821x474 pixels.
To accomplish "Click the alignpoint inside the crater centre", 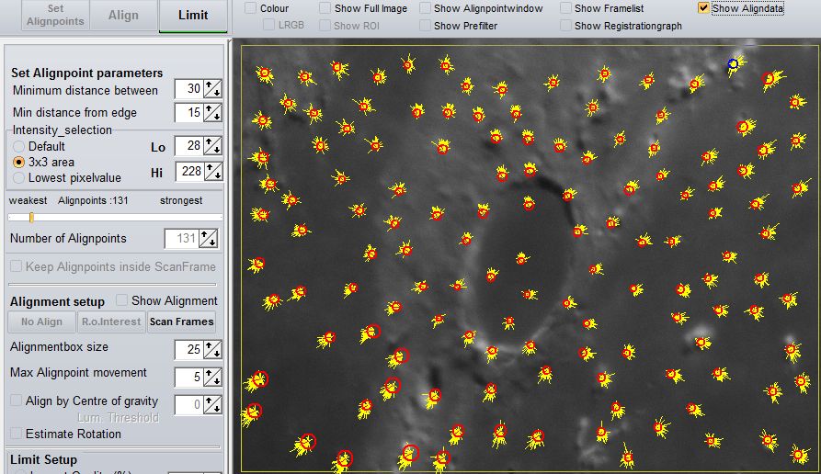I will pyautogui.click(x=521, y=258).
